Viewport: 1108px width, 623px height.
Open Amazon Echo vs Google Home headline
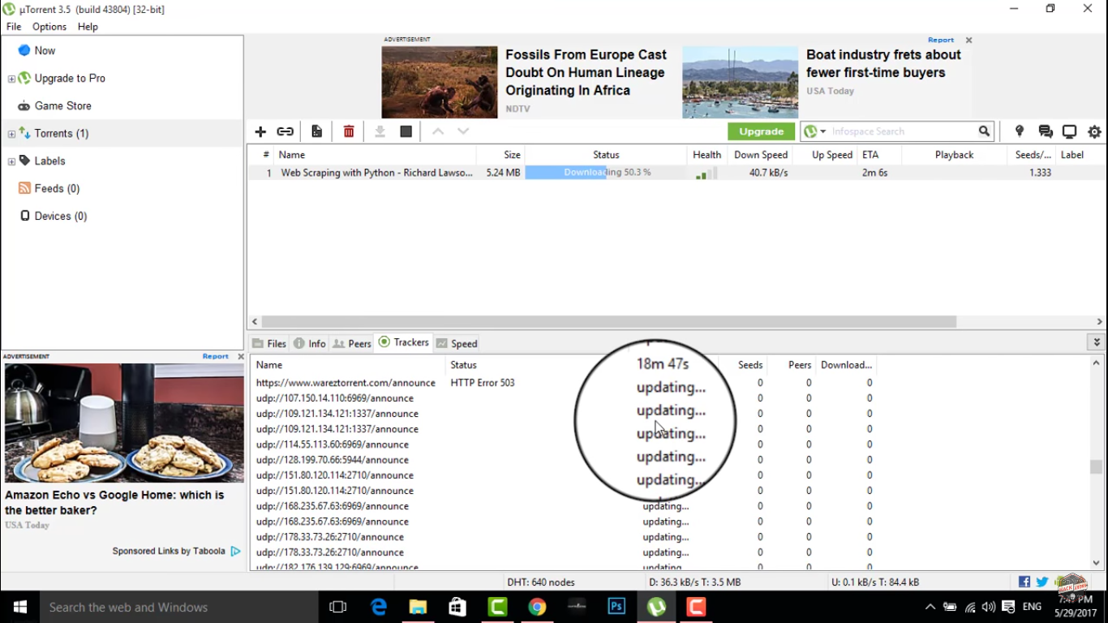coord(114,502)
